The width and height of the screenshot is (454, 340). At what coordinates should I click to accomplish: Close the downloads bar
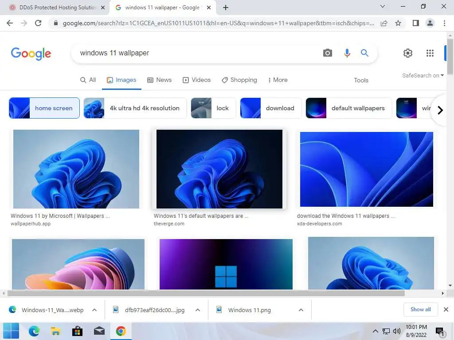pos(446,309)
